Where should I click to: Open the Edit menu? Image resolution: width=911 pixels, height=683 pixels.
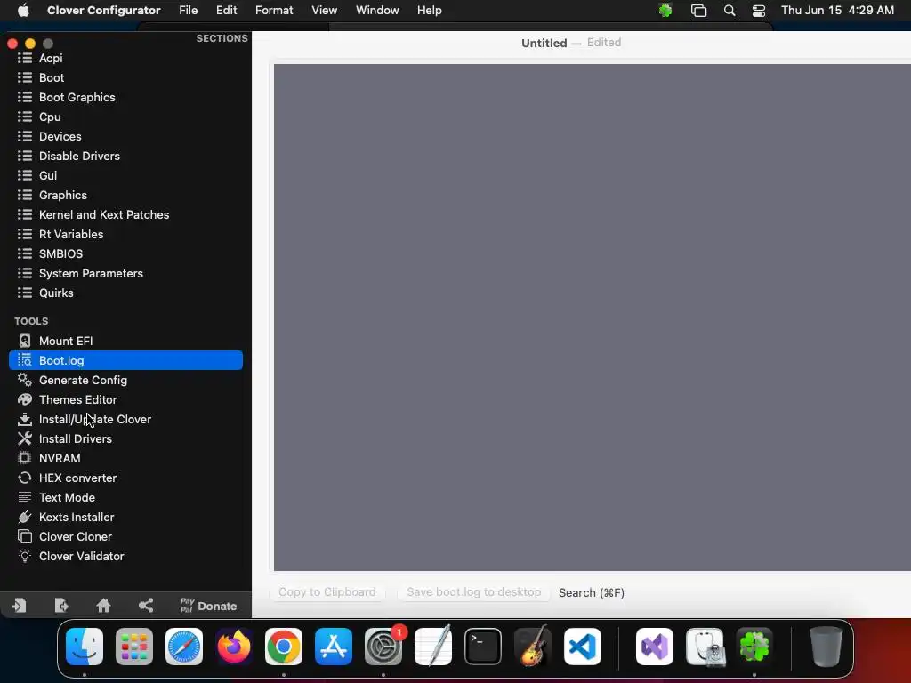pyautogui.click(x=226, y=11)
